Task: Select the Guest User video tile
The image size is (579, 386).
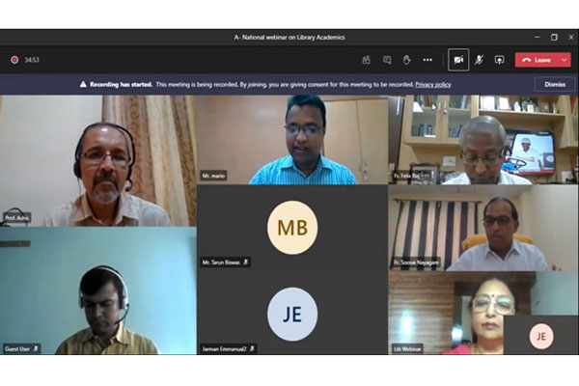Action: coord(98,290)
